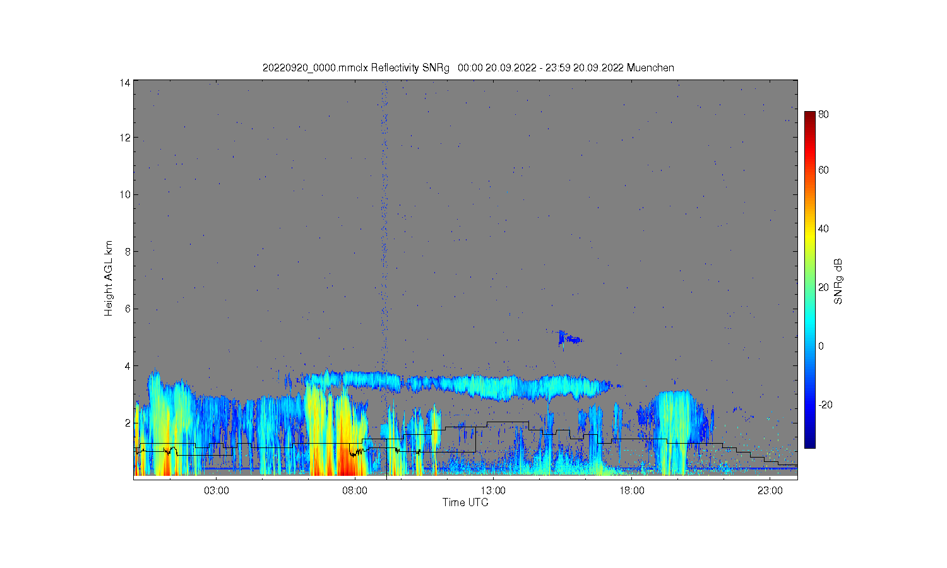Click the '6' height tick label
Viewport: 947px width, 568px height.
(128, 309)
